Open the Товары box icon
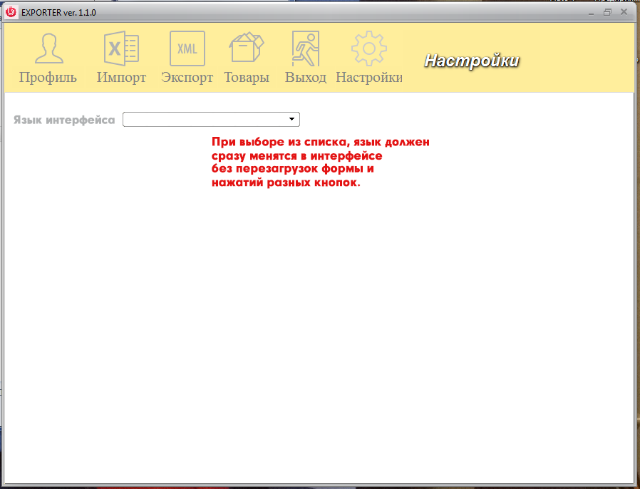 [x=247, y=47]
